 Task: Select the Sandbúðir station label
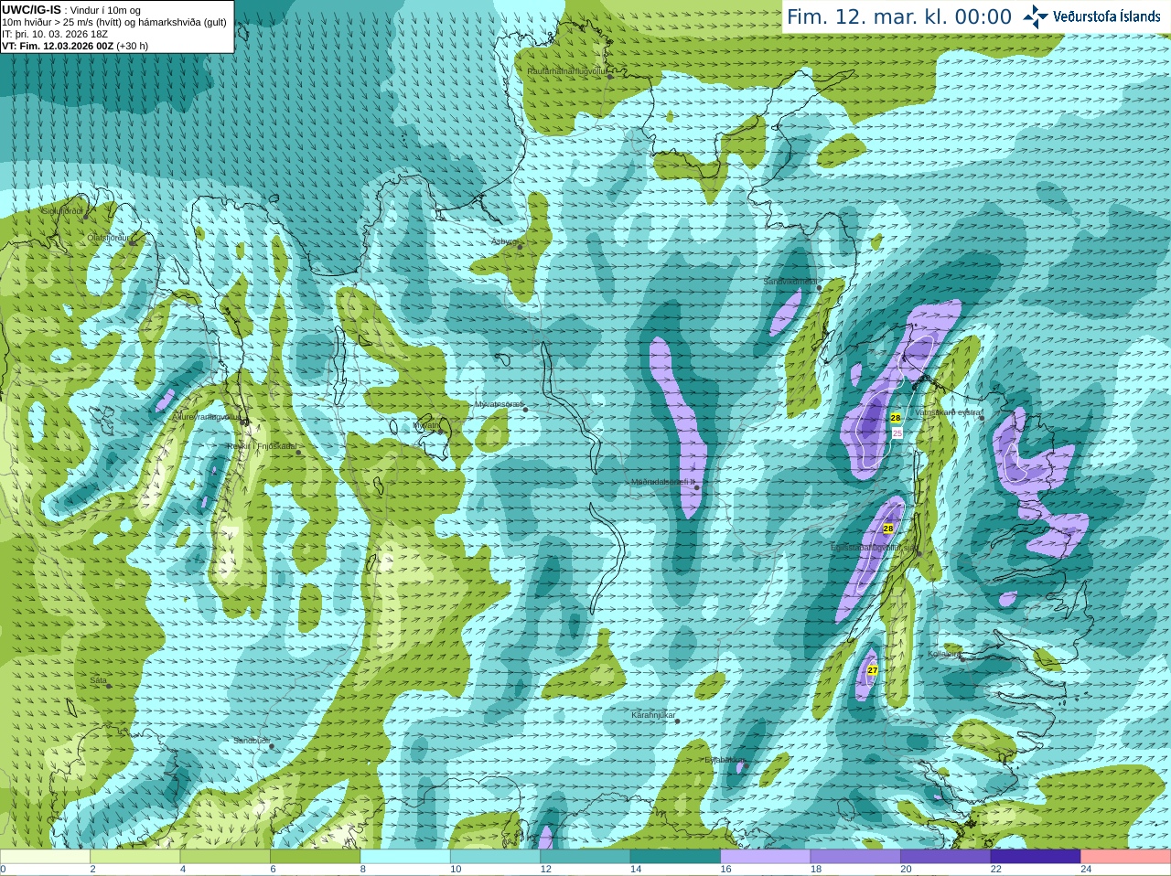pyautogui.click(x=251, y=741)
